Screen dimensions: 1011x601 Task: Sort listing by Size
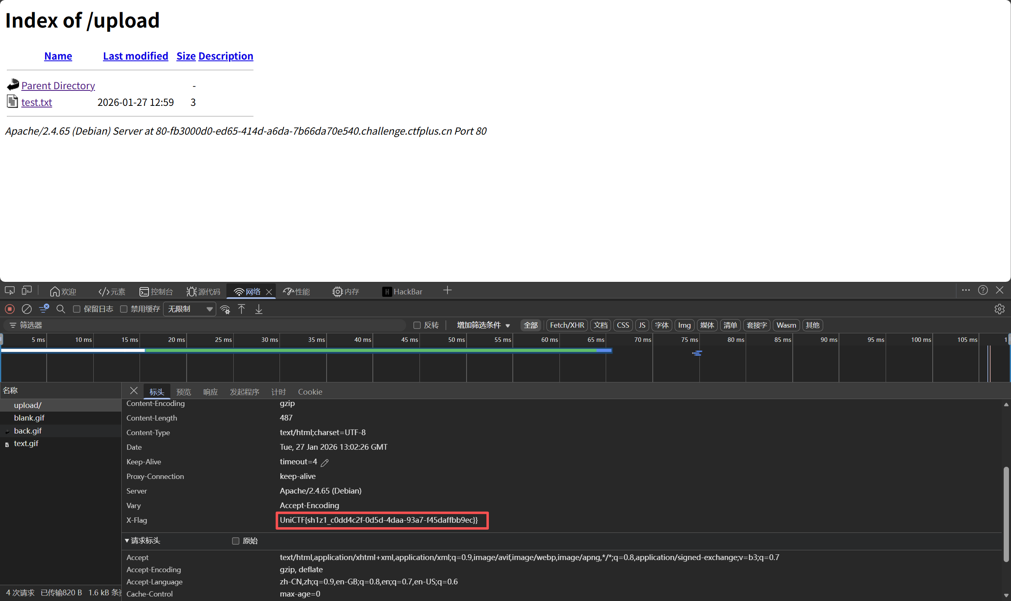tap(186, 56)
